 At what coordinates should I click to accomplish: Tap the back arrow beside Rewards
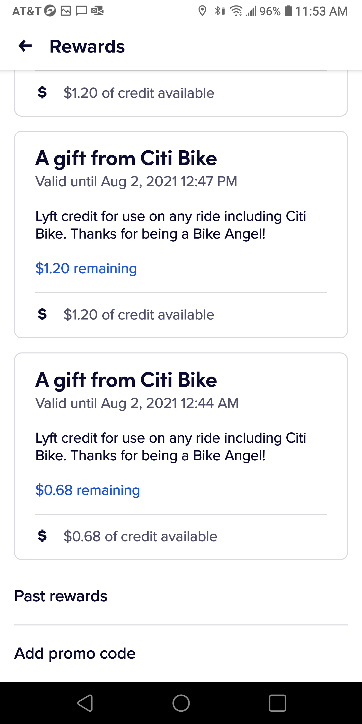click(25, 46)
